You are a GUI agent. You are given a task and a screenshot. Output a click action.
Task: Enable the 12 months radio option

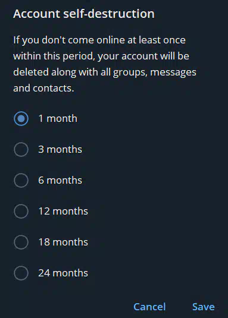21,212
